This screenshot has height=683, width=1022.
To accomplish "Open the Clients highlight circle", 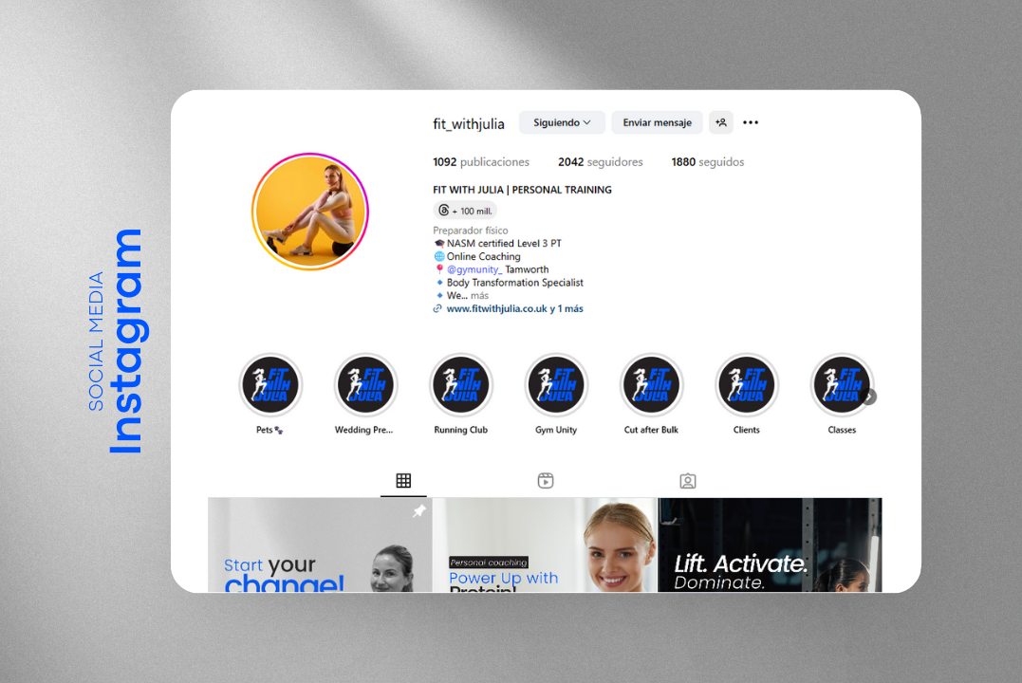I will tap(747, 385).
